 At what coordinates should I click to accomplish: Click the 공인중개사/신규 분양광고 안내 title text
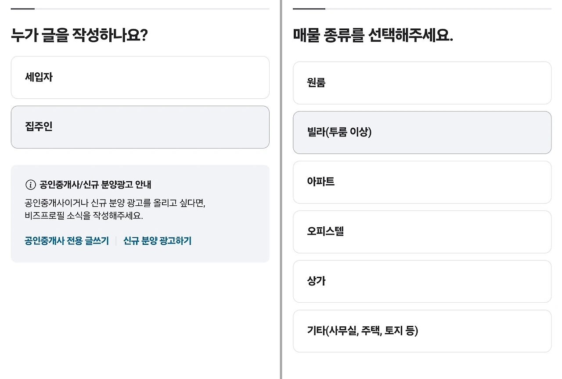pyautogui.click(x=95, y=185)
